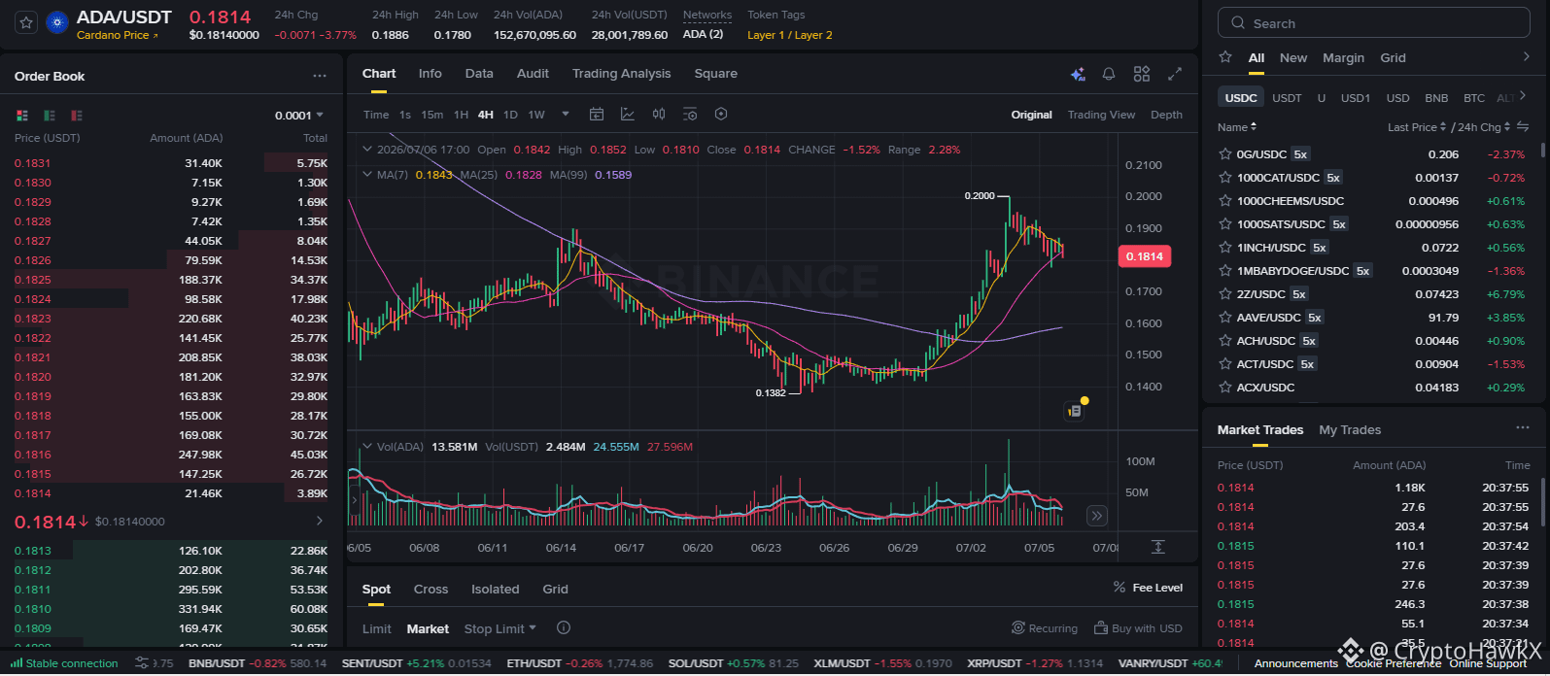This screenshot has width=1550, height=676.
Task: Sort market list by Name
Action: point(1237,127)
